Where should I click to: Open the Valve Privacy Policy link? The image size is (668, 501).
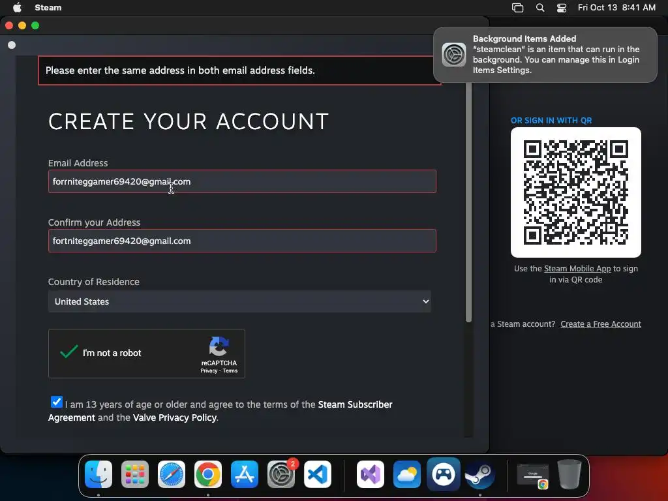click(175, 417)
